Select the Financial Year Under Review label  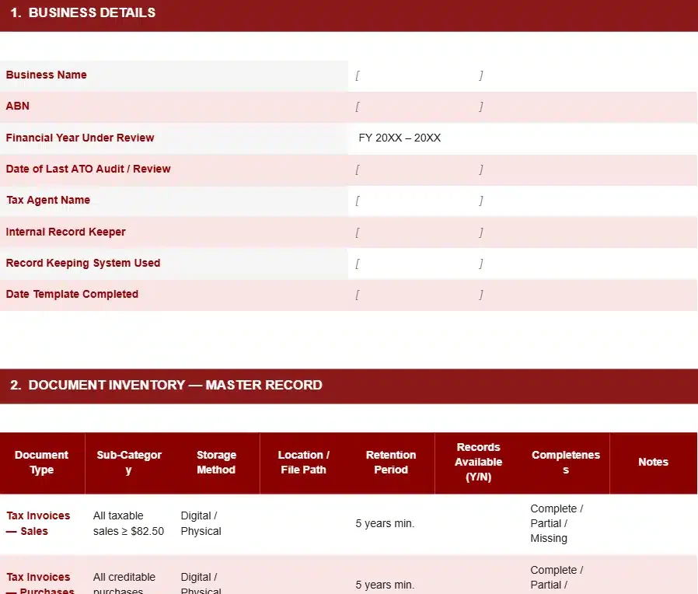[x=80, y=138]
